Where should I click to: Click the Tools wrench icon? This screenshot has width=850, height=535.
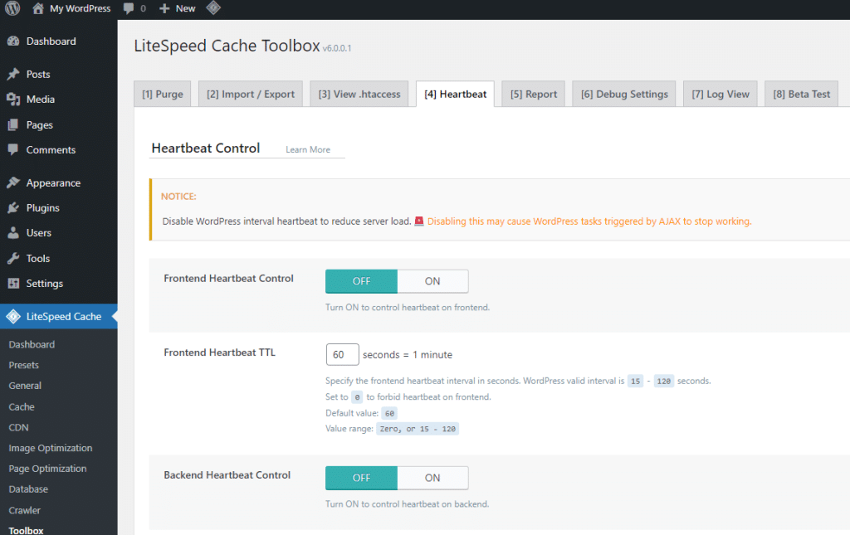coord(13,258)
